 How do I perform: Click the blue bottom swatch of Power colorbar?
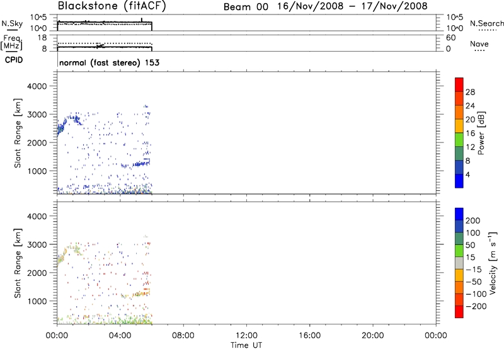(459, 181)
